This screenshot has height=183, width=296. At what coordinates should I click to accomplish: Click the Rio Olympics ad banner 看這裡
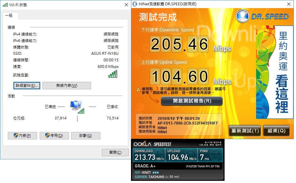[x=275, y=72]
